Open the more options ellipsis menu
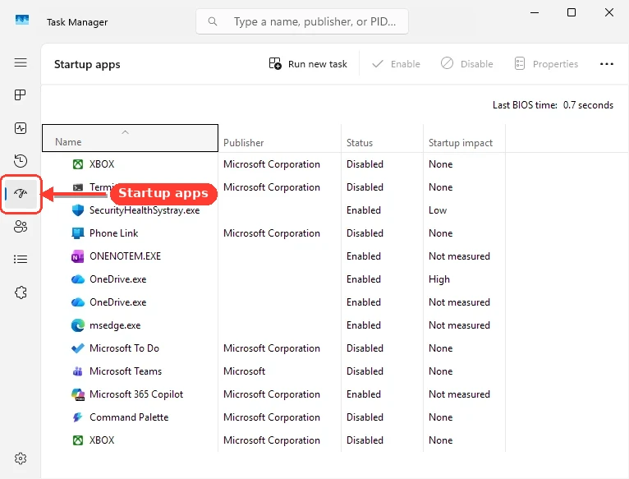The height and width of the screenshot is (479, 629). point(607,64)
